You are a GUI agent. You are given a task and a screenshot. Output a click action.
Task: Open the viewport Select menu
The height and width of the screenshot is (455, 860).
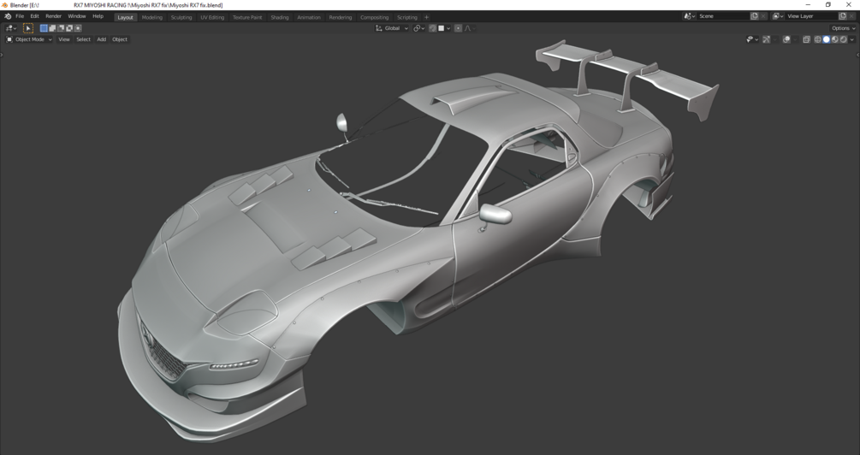click(83, 39)
